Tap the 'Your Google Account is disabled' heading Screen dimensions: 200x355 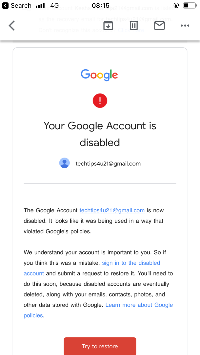click(100, 134)
